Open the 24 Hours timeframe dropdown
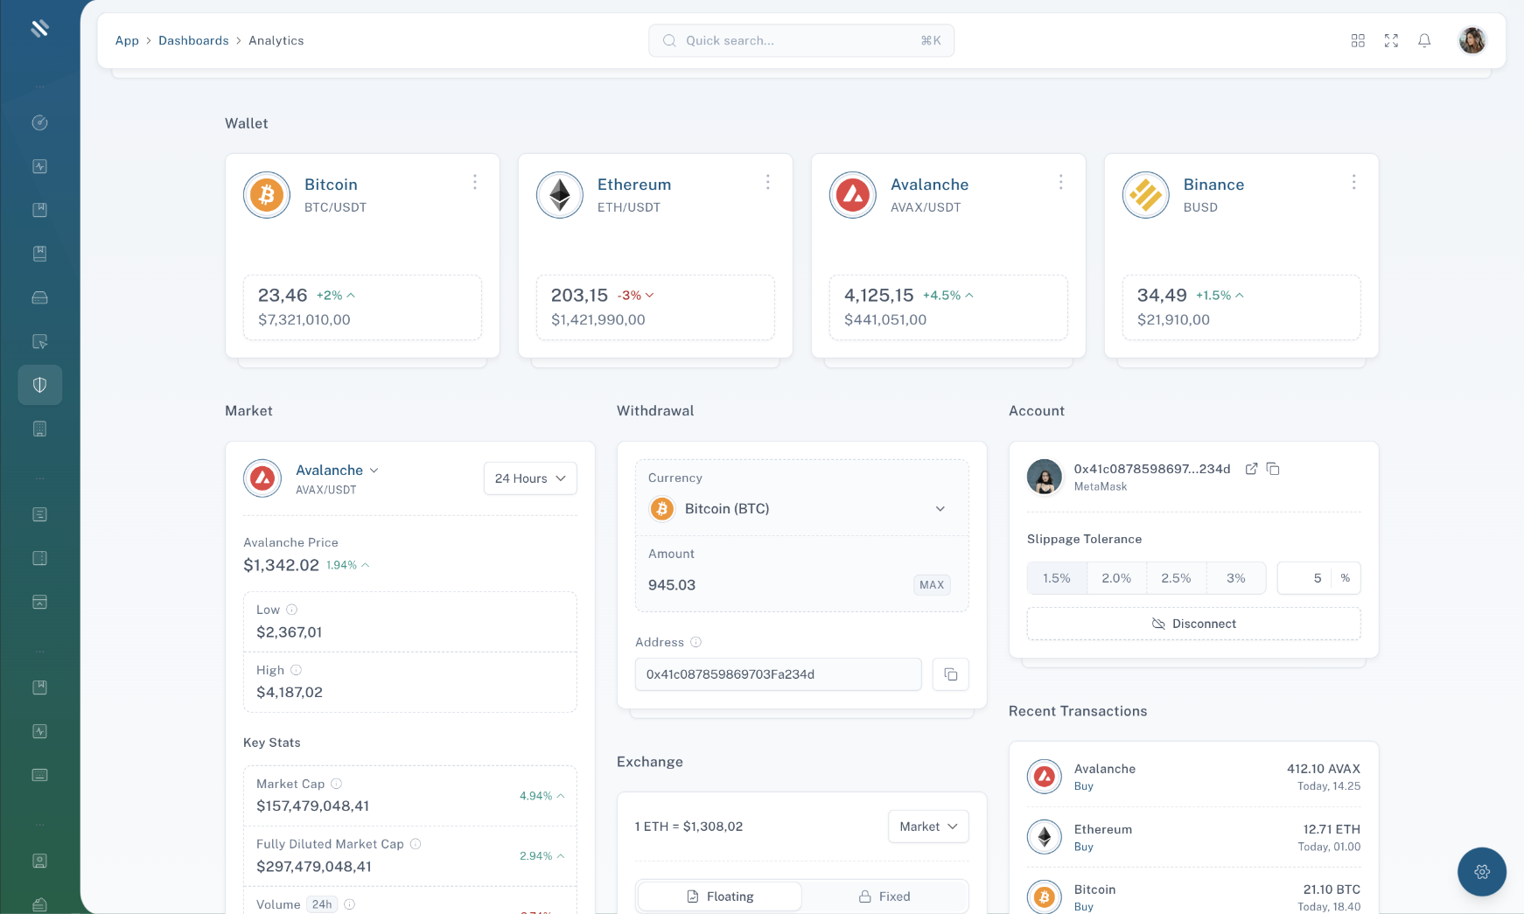Screen dimensions: 1524x914 [529, 478]
